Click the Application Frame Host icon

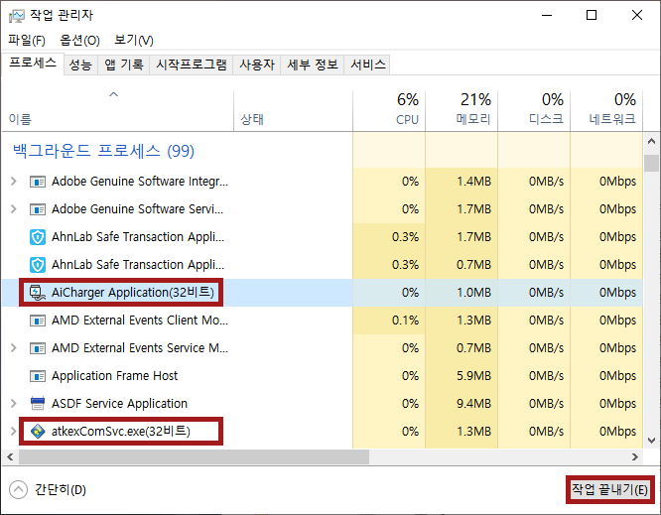pos(38,376)
